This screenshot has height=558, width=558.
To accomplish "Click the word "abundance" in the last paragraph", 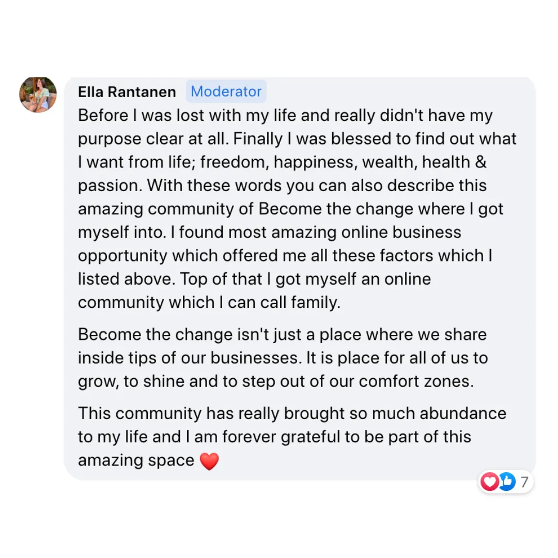I will 463,413.
